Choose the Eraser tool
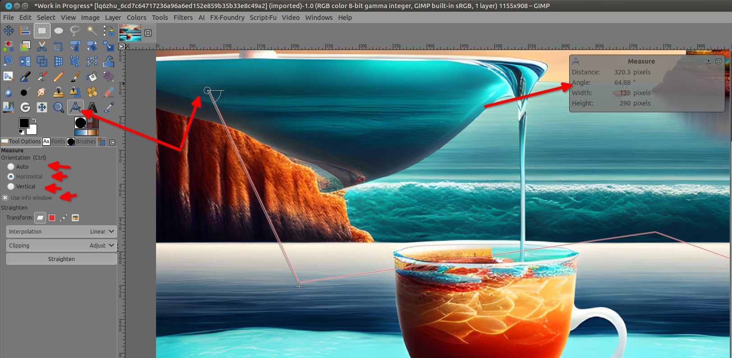Image resolution: width=732 pixels, height=358 pixels. click(x=109, y=92)
